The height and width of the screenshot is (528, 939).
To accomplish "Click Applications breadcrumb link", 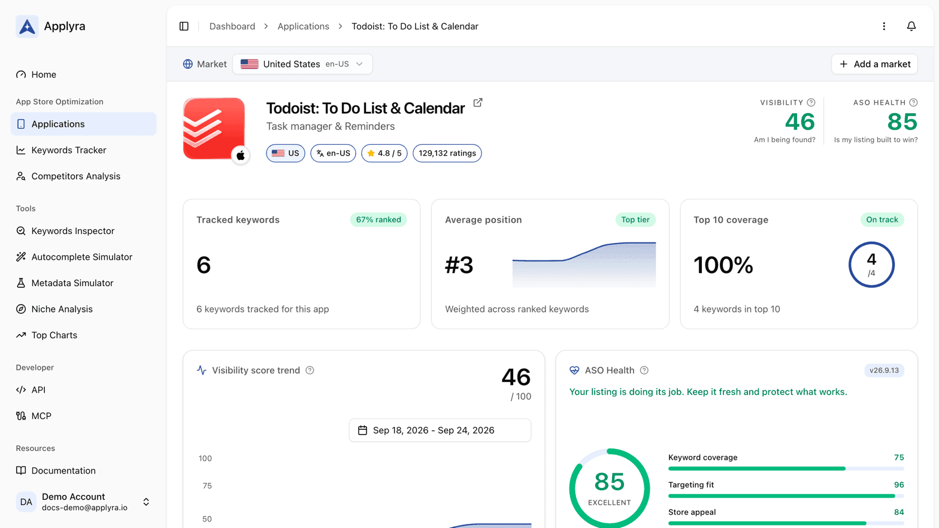I will (303, 26).
